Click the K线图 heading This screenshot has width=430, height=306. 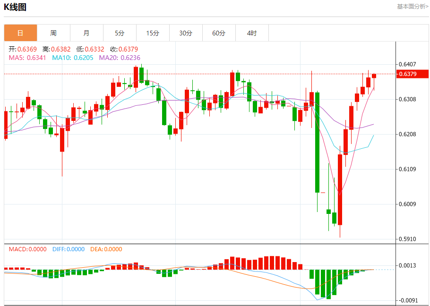[x=15, y=7]
